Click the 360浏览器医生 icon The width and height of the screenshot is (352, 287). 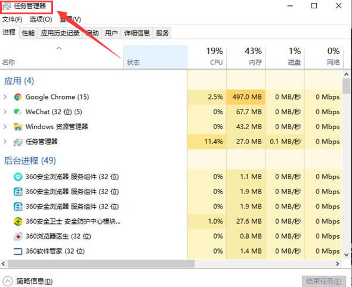click(18, 236)
